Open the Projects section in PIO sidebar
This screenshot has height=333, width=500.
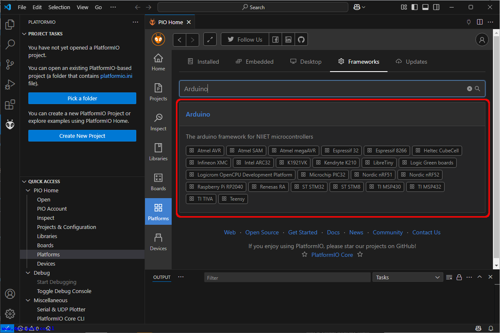coord(158,92)
